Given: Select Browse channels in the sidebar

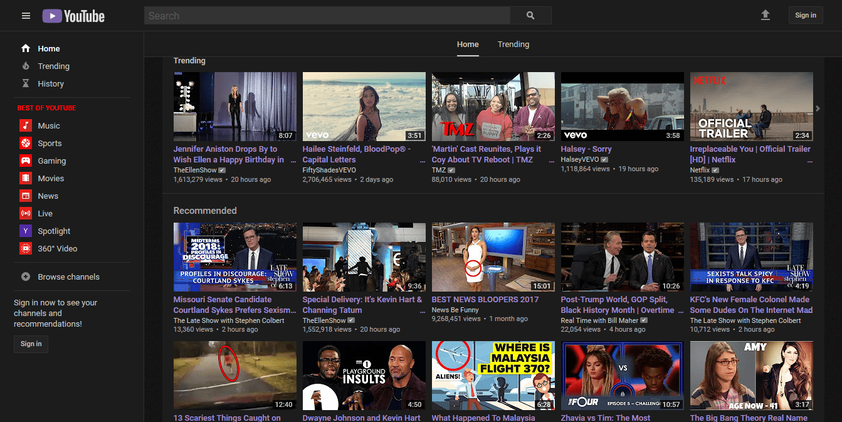Looking at the screenshot, I should [68, 277].
